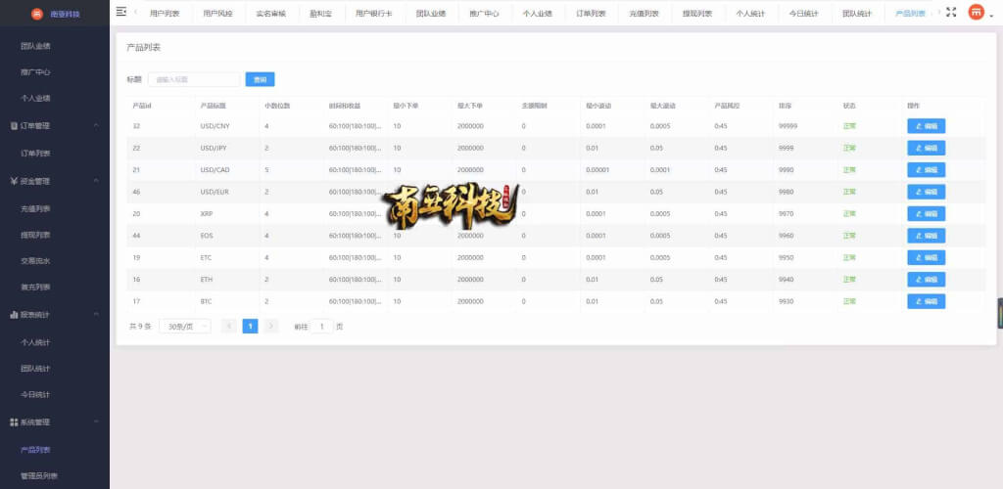
Task: Switch to the 提现列表 tab
Action: pos(697,13)
